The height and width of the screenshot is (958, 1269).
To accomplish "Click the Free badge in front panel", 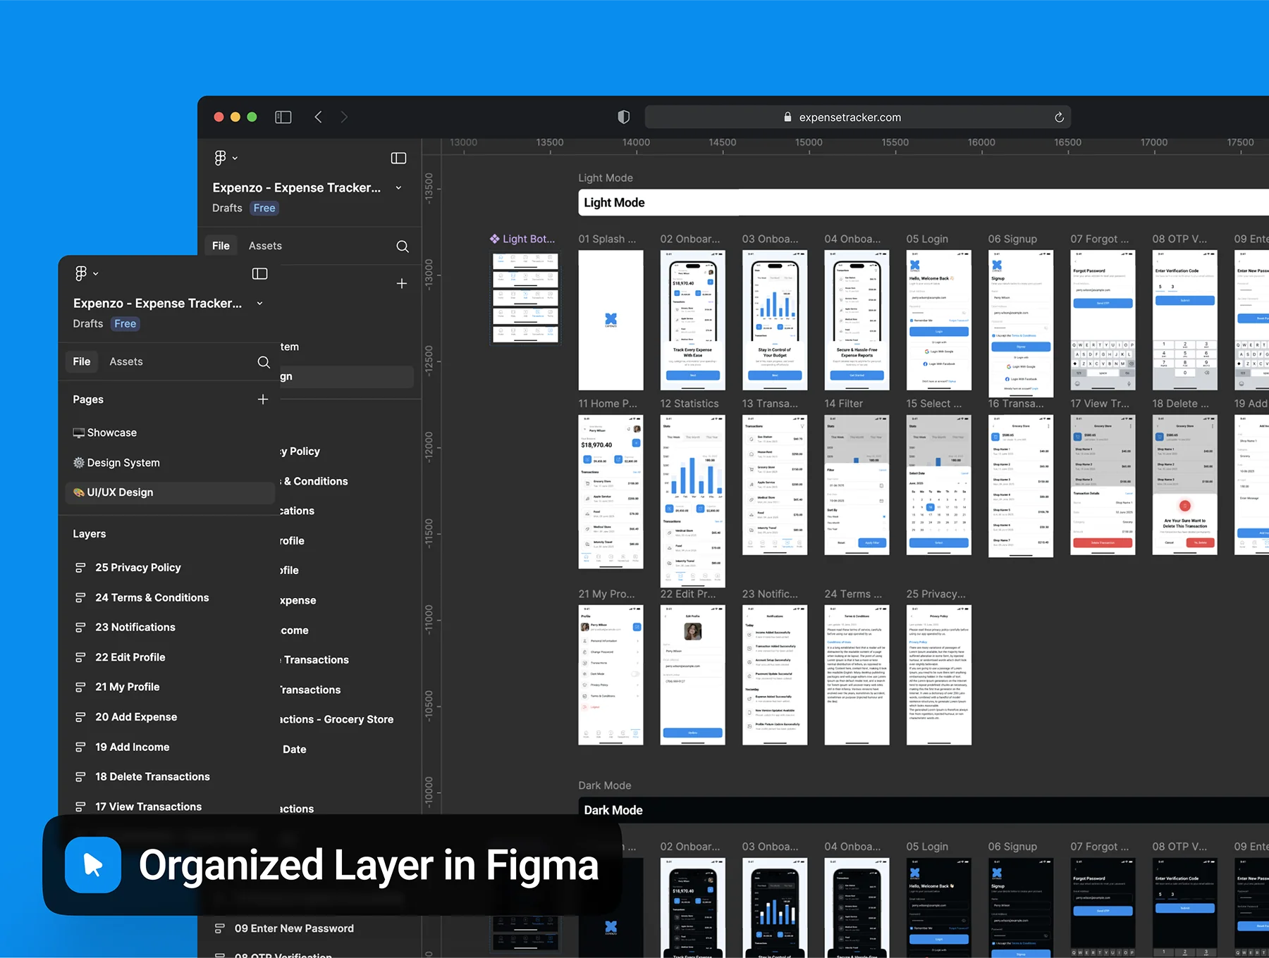I will click(x=125, y=323).
